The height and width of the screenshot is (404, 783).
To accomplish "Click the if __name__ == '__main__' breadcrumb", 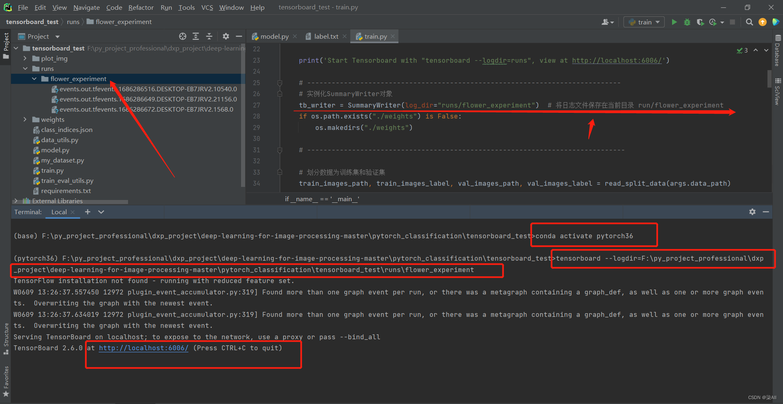I will 322,199.
